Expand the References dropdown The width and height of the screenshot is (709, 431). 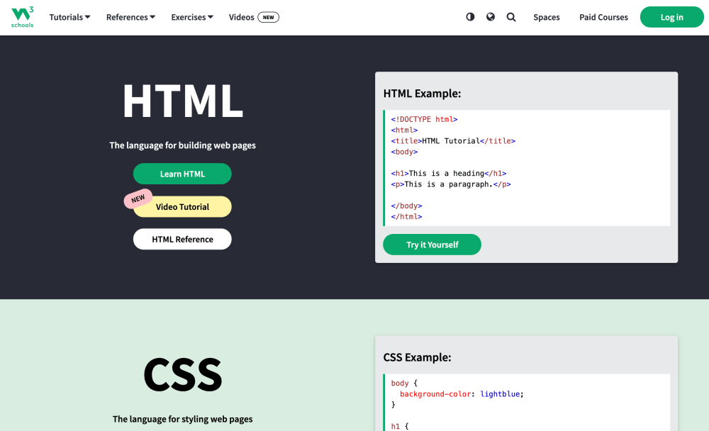(x=130, y=16)
